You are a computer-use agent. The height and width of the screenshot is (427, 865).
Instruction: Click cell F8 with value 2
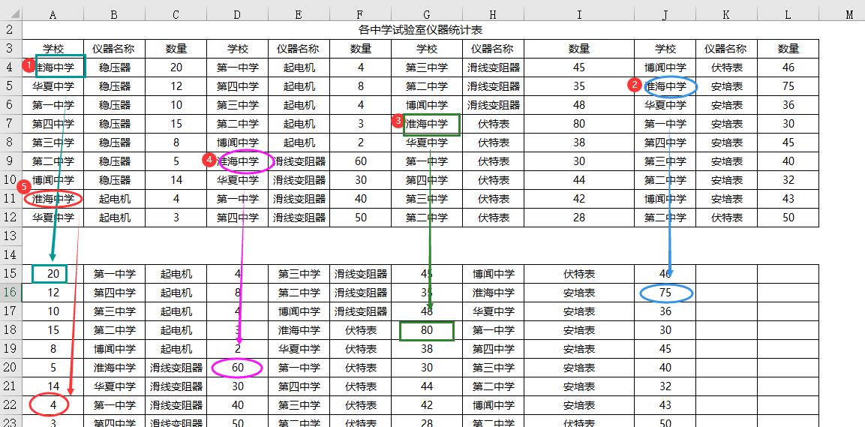pyautogui.click(x=360, y=143)
